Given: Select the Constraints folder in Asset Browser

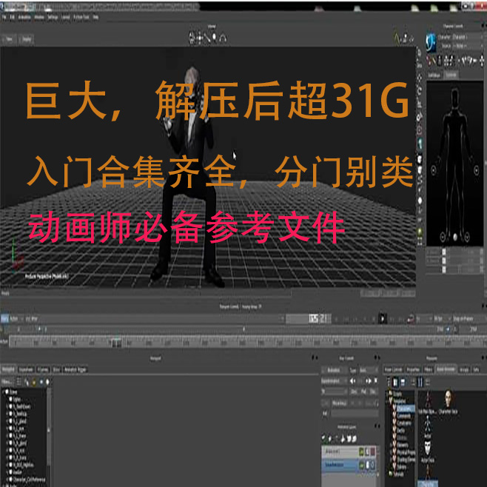Looking at the screenshot, I should click(403, 423).
